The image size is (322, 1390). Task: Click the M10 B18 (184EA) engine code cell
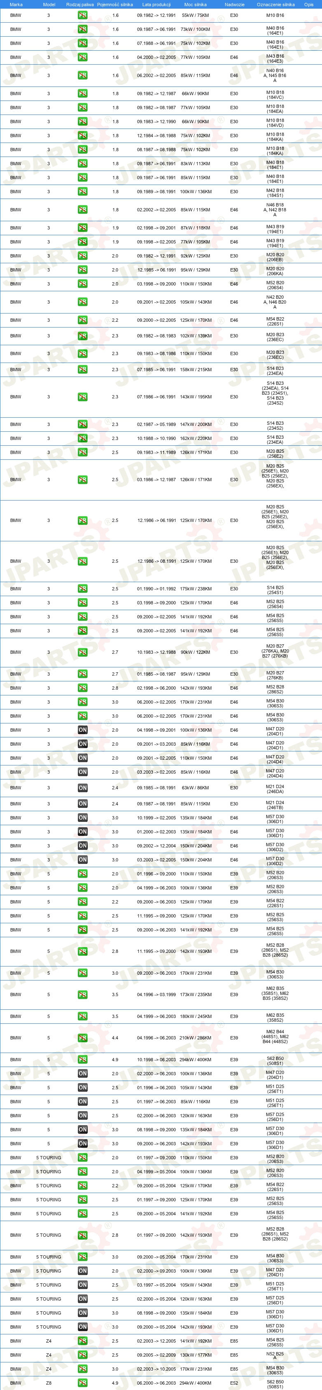(x=275, y=108)
